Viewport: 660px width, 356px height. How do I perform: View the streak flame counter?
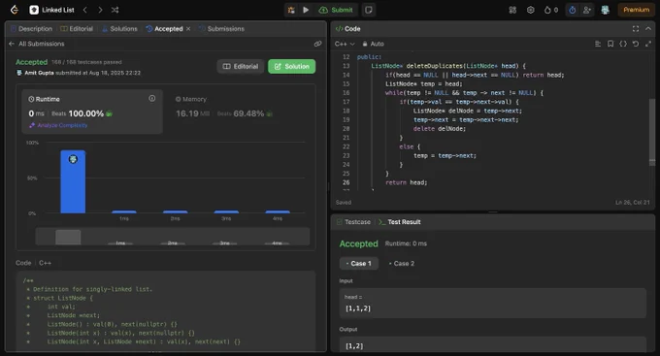[551, 10]
